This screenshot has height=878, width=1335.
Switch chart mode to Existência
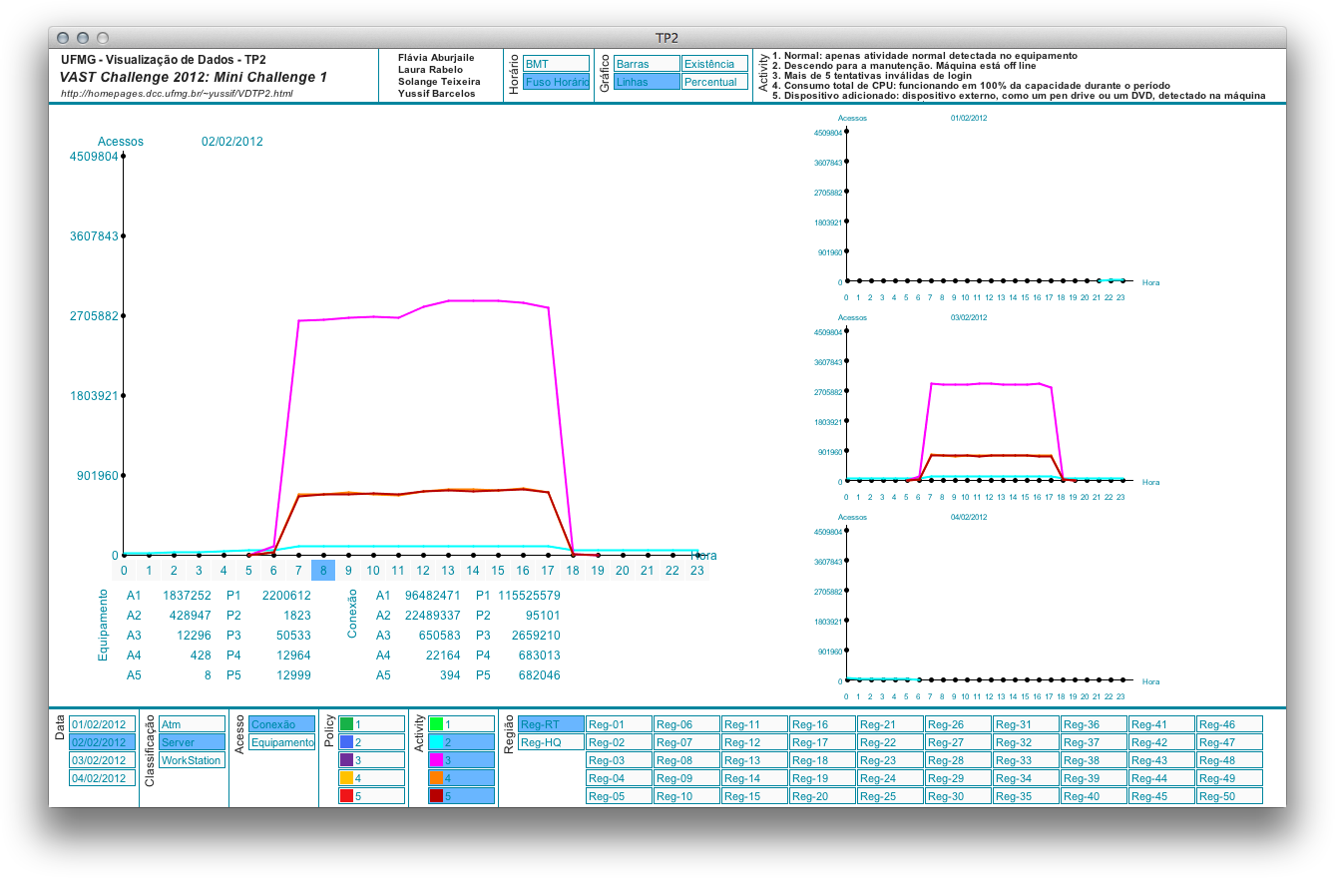[x=714, y=64]
